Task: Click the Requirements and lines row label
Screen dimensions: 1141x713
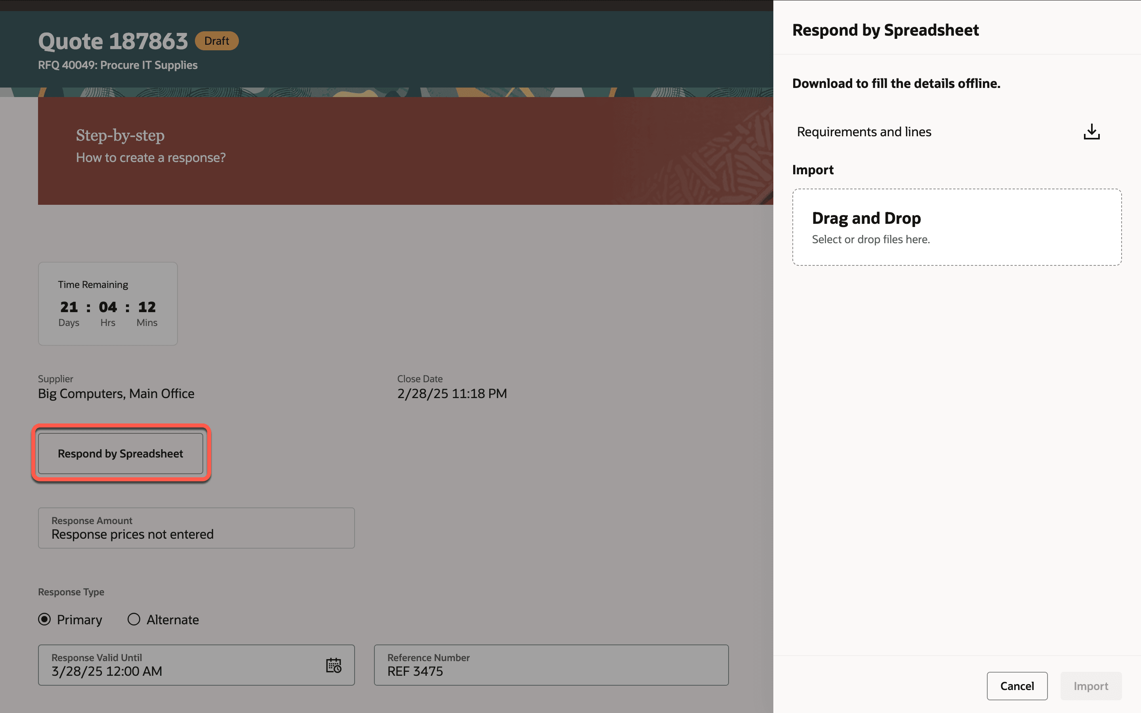Action: tap(864, 132)
